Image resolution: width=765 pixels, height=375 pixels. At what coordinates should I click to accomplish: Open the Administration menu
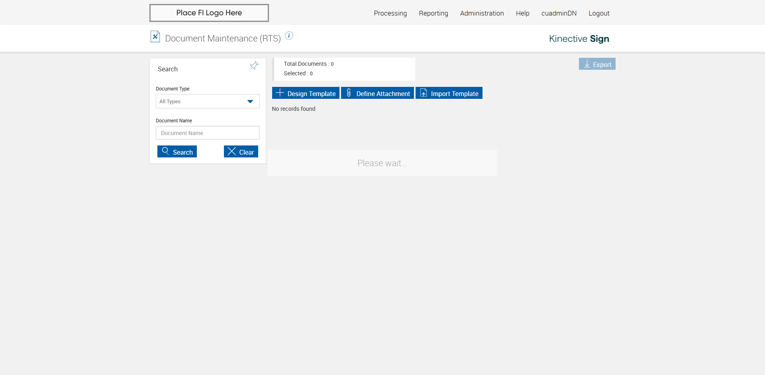coord(482,13)
